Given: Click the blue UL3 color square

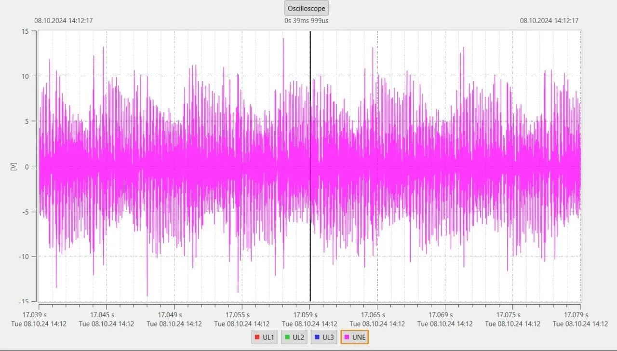Looking at the screenshot, I should point(317,337).
